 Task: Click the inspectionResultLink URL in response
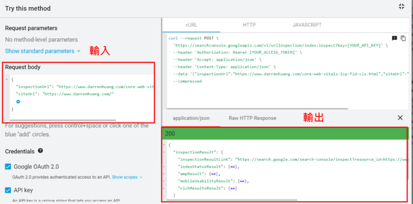tap(321, 159)
